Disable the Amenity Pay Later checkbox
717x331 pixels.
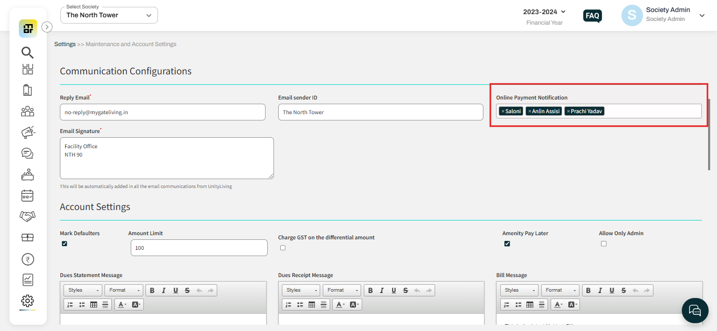click(x=507, y=243)
